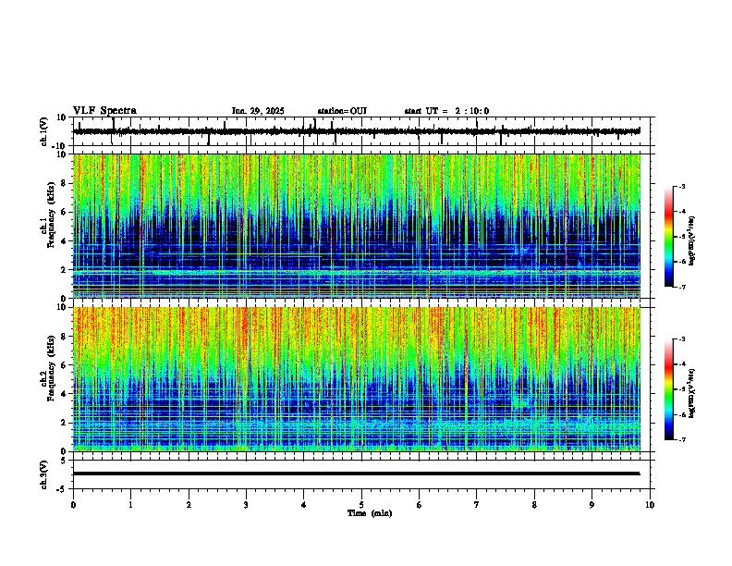Click the 2 kHz tick on ch.1 spectrogram axis
This screenshot has width=732, height=566.
tap(65, 270)
